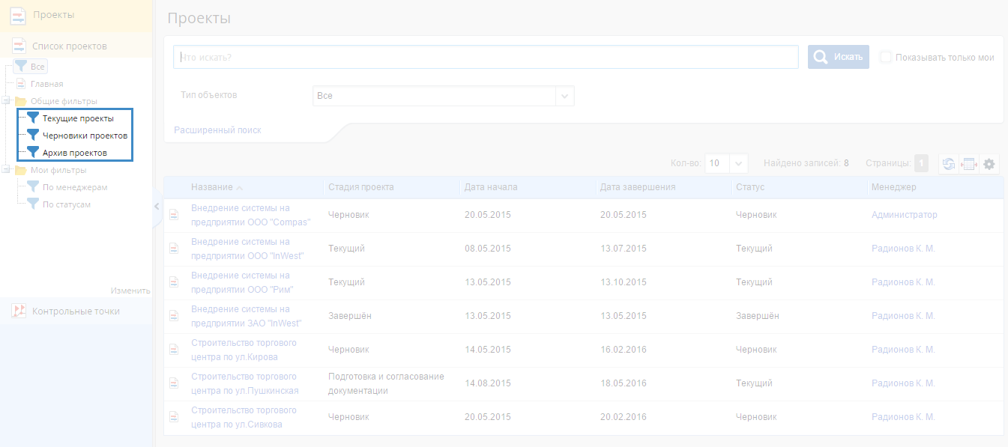The image size is (1008, 447).
Task: Toggle the Показывать только мои checkbox
Action: click(886, 58)
